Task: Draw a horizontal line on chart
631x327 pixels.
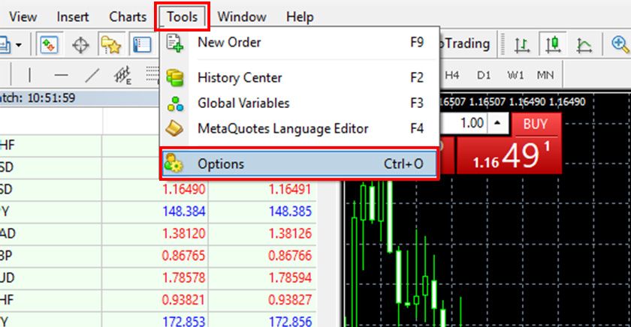Action: coord(61,76)
